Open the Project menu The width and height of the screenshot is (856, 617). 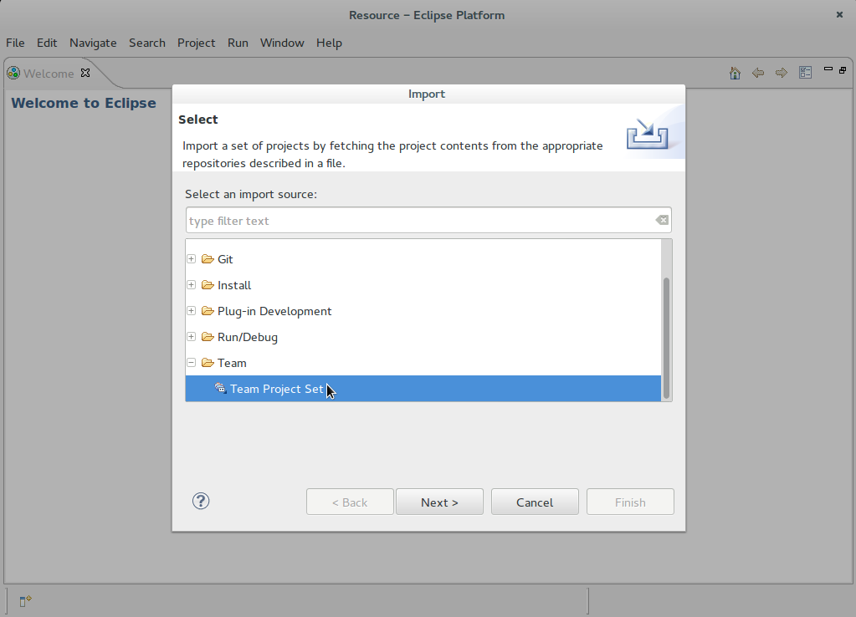(x=196, y=43)
